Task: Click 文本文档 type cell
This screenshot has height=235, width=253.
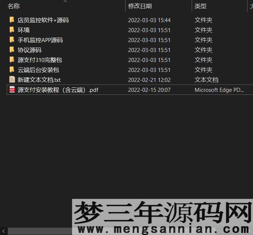Action: point(206,80)
